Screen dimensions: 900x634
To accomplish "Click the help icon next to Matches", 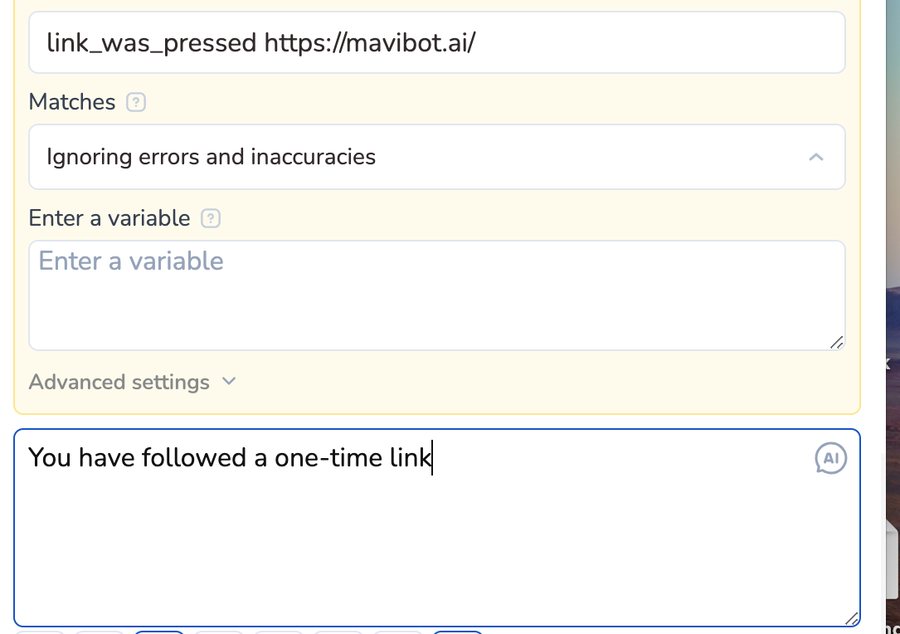I will 136,102.
